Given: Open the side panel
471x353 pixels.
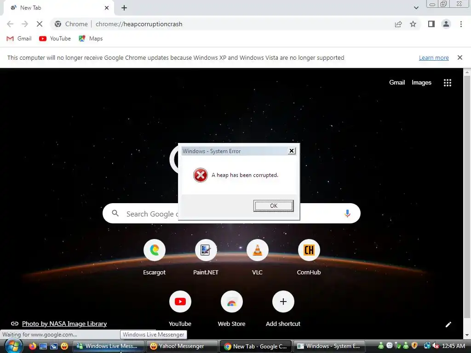Looking at the screenshot, I should click(431, 24).
